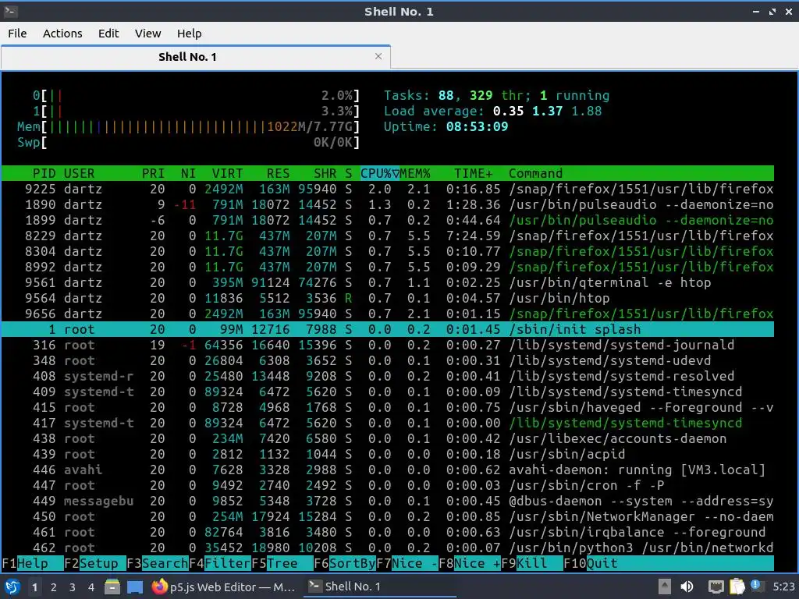
Task: Select the systemd-udevd process row
Action: click(x=387, y=360)
